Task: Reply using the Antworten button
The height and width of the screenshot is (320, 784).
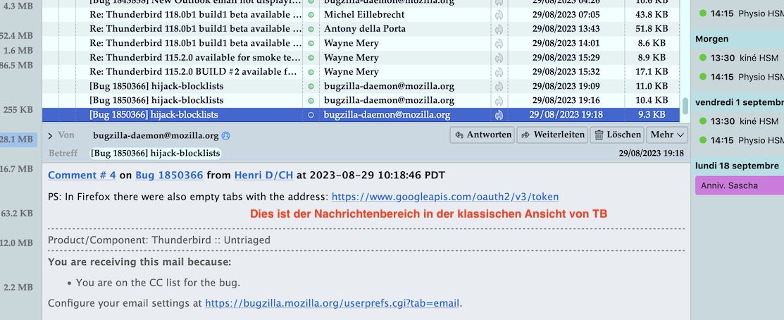Action: click(x=483, y=135)
